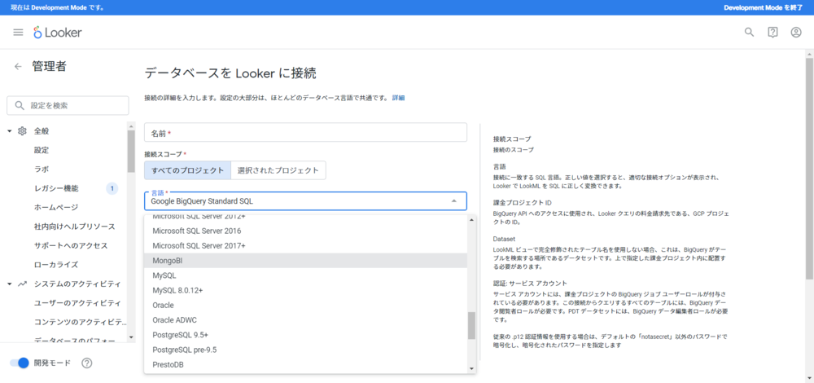
Task: Open 社内向けヘルプリソース in the sidebar
Action: 74,227
